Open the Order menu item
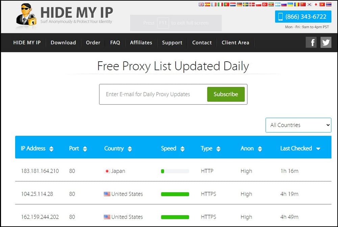Image resolution: width=338 pixels, height=227 pixels. 93,42
